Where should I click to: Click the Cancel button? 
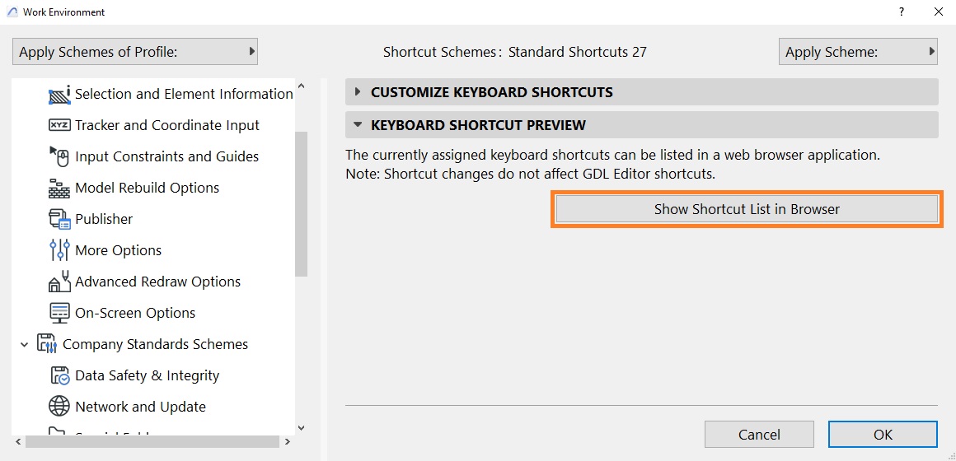coord(759,435)
